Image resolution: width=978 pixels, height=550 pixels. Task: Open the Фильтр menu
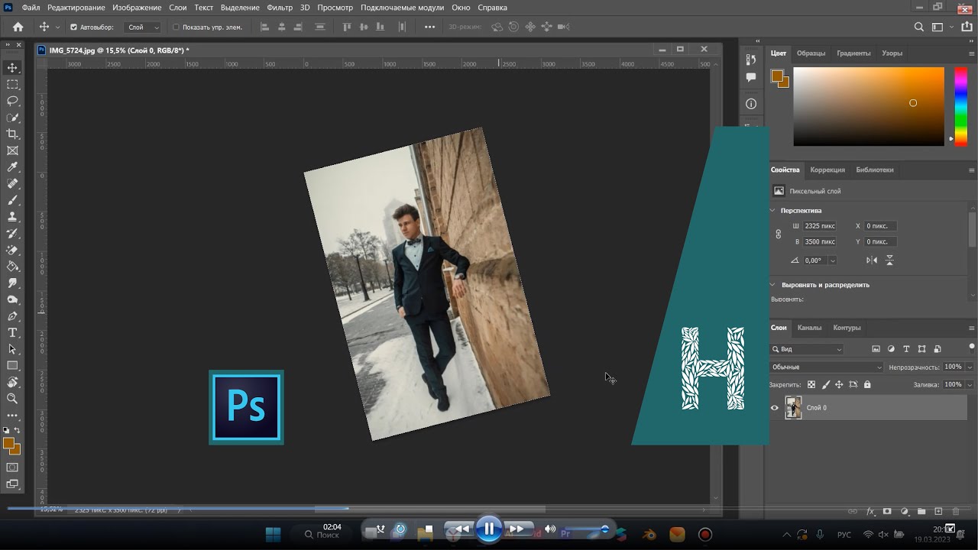pyautogui.click(x=280, y=8)
